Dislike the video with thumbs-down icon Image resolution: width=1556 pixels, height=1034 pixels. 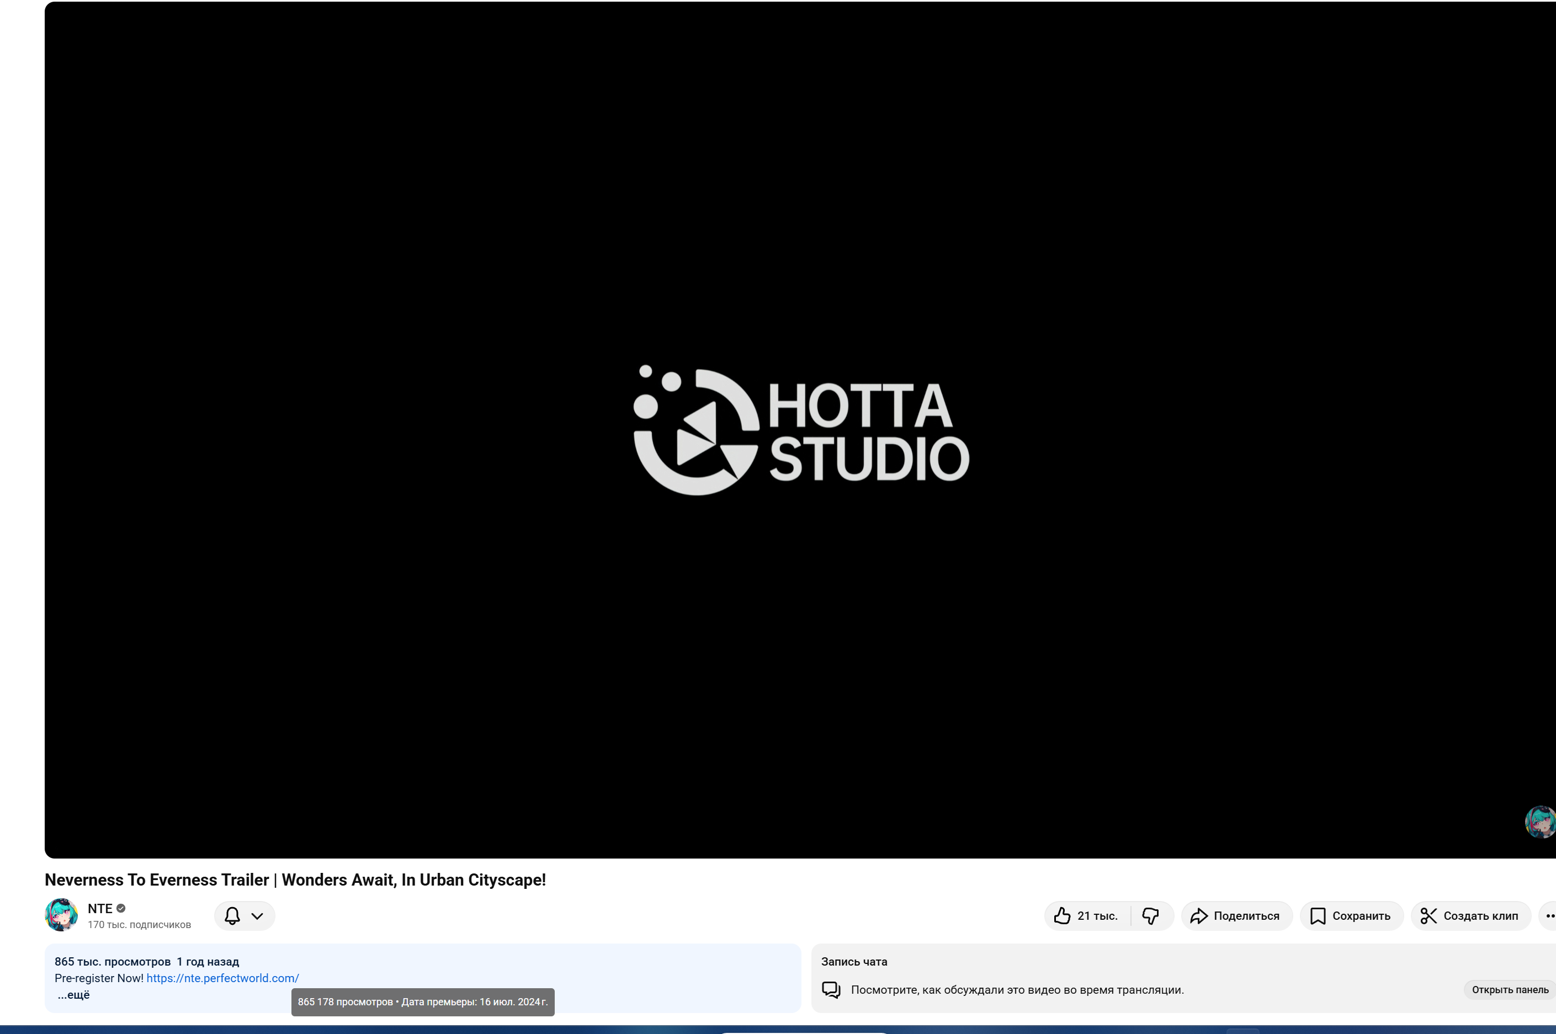1150,915
